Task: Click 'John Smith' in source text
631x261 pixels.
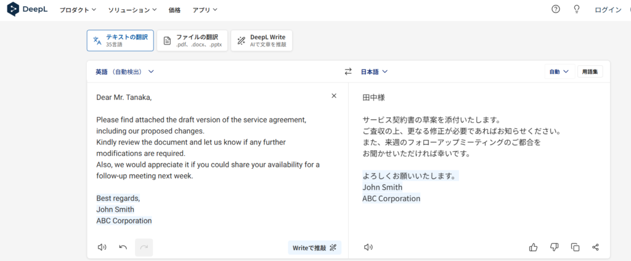Action: [115, 209]
